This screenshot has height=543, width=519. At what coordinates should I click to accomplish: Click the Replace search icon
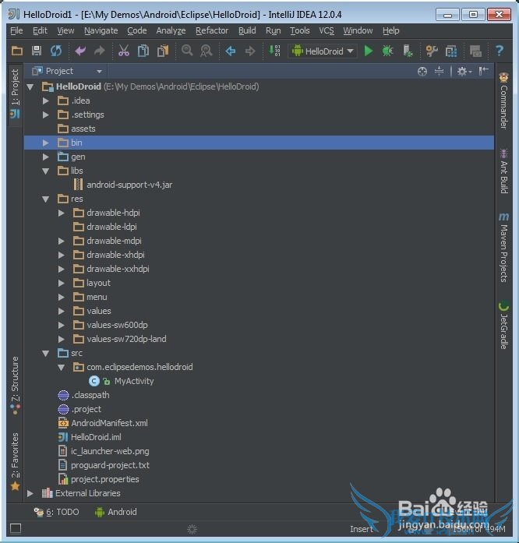coord(207,51)
